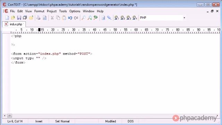Place cursor on the <?php line
The width and height of the screenshot is (222, 125).
pos(16,36)
